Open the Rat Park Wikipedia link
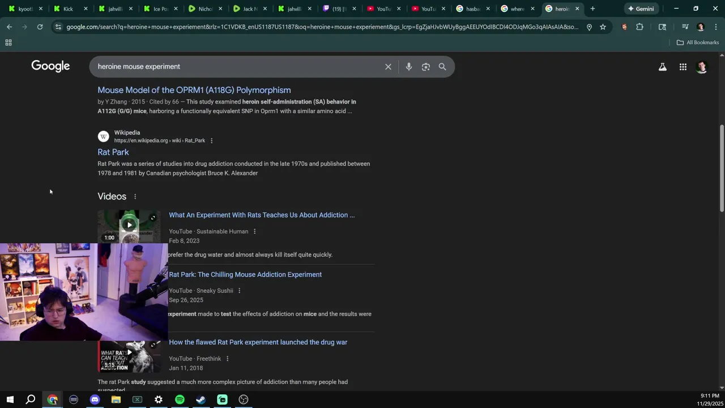This screenshot has width=725, height=408. pos(113,152)
